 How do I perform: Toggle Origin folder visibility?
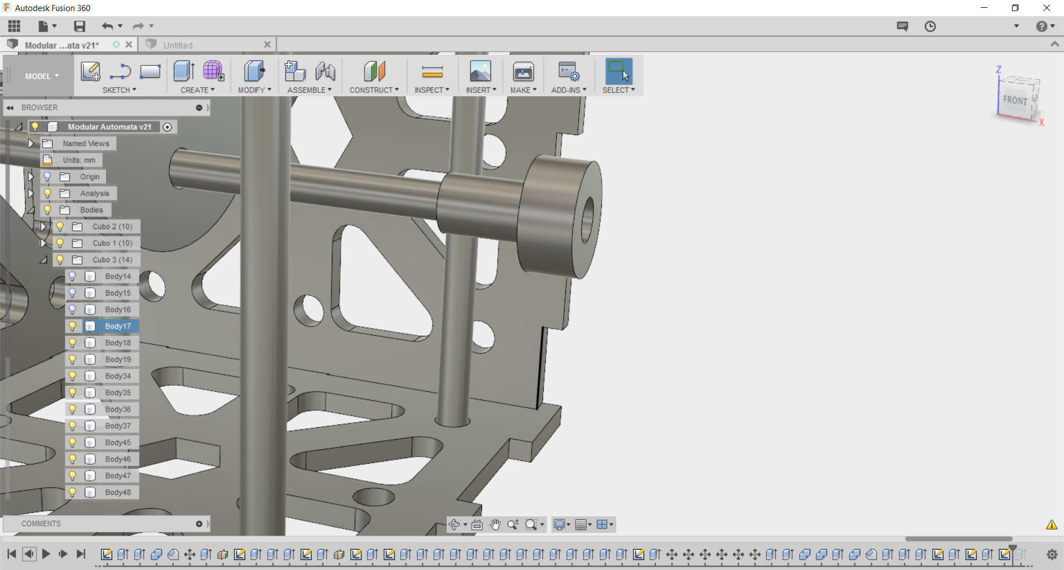[x=48, y=177]
